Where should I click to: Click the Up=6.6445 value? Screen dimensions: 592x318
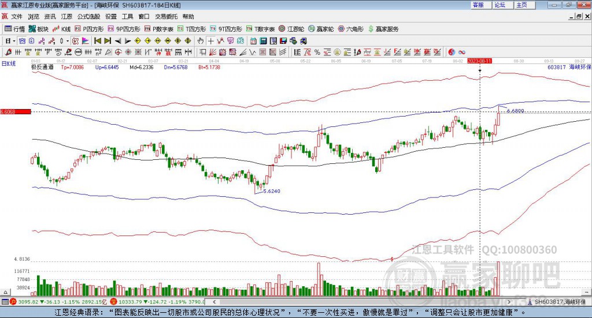pos(107,67)
